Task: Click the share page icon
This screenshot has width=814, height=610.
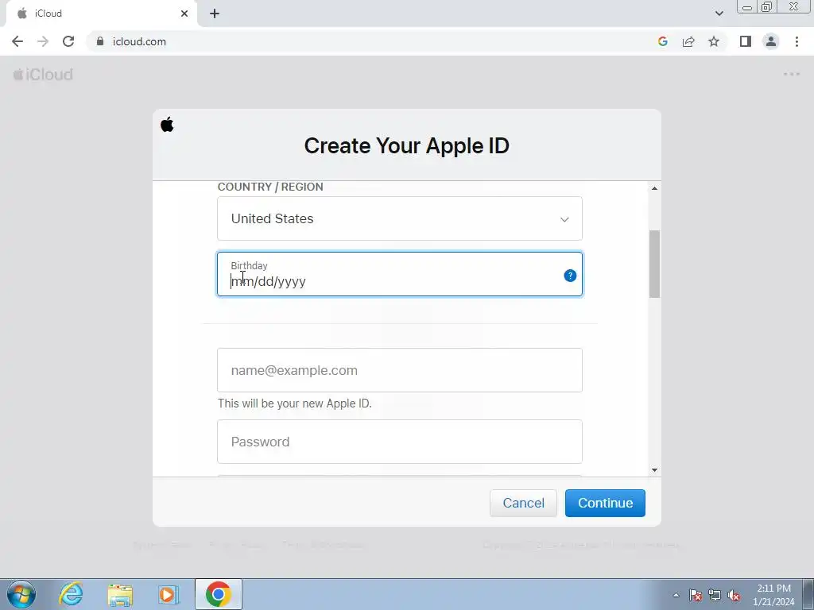Action: coord(688,41)
